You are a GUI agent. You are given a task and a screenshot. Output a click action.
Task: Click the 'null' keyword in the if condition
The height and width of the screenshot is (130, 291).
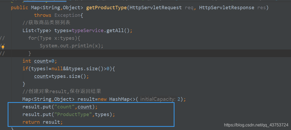click(x=57, y=69)
